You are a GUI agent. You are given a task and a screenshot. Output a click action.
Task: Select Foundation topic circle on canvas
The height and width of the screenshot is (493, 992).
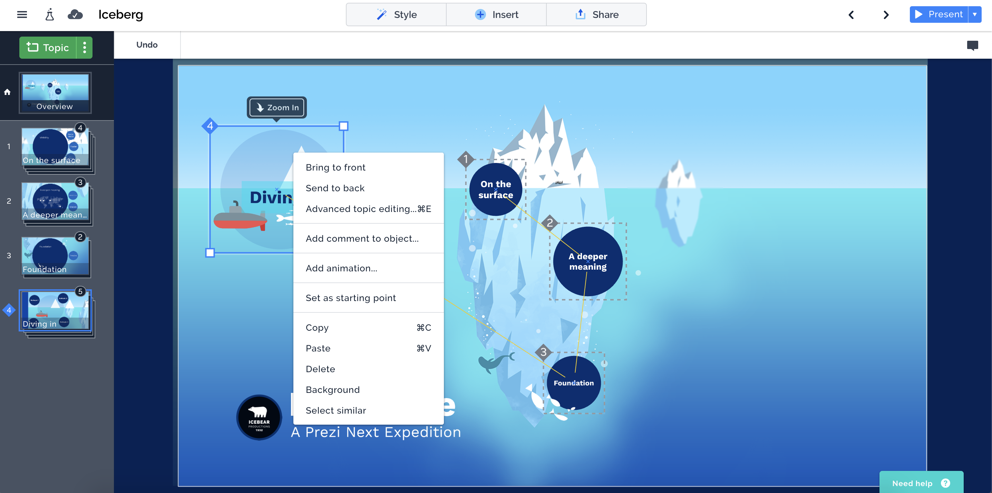pyautogui.click(x=573, y=383)
